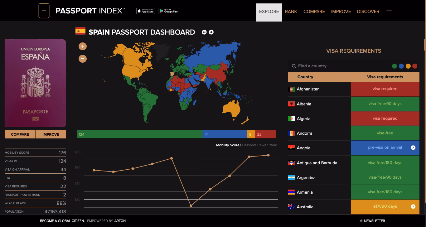The image size is (426, 227).
Task: Click the red 22 visa required segment
Action: pos(266,134)
